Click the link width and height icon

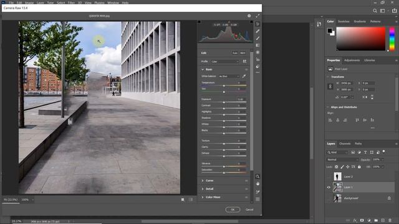(x=330, y=86)
